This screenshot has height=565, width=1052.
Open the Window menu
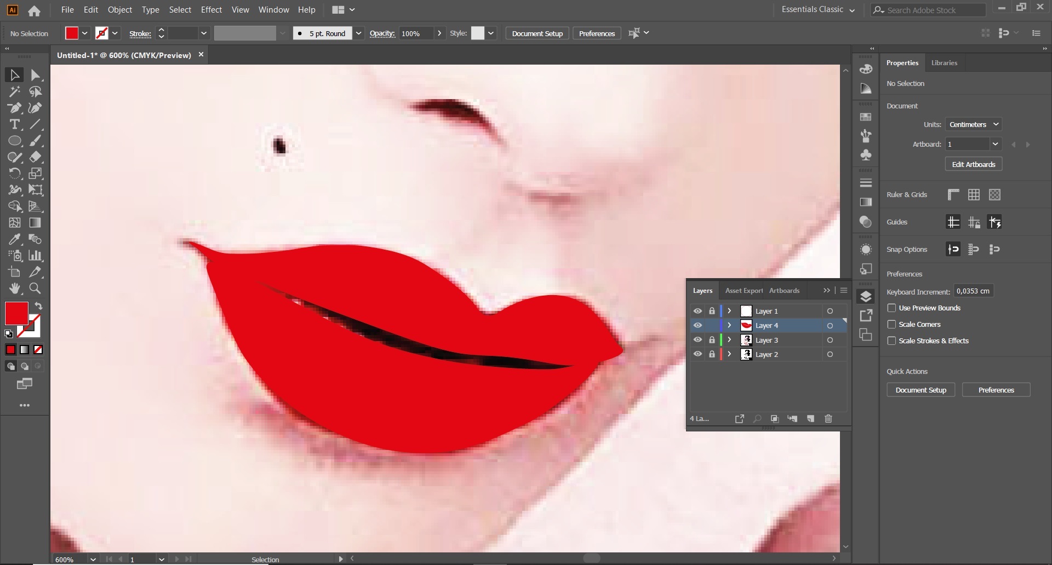[273, 10]
